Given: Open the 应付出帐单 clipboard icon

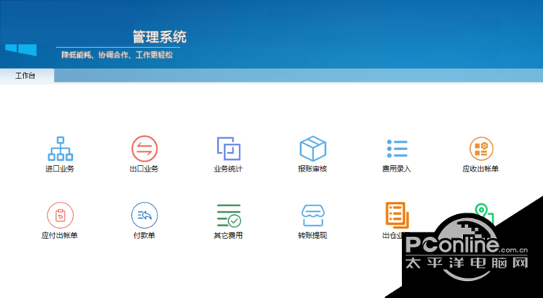Looking at the screenshot, I should click(61, 215).
